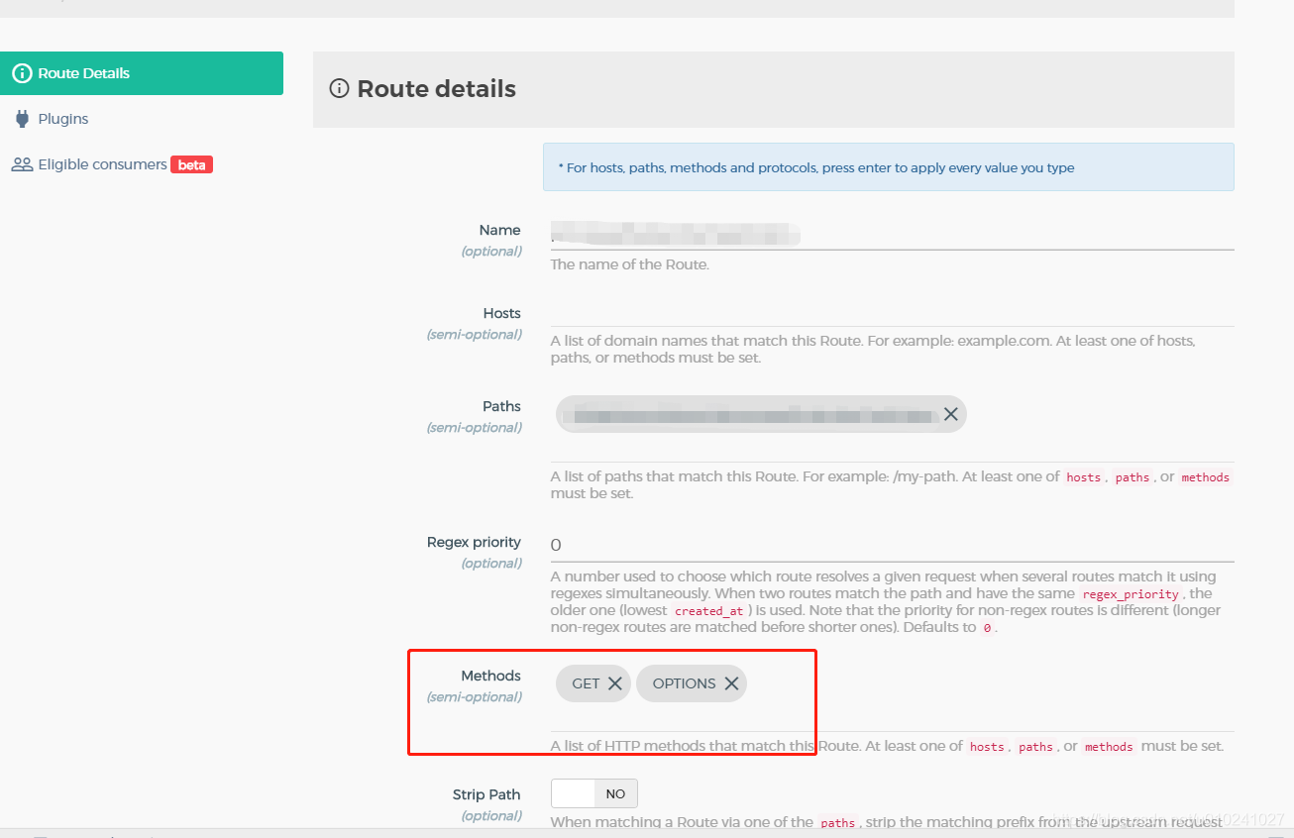Screen dimensions: 1294x838
Task: Click the Eligible consumers people icon
Action: 22,164
